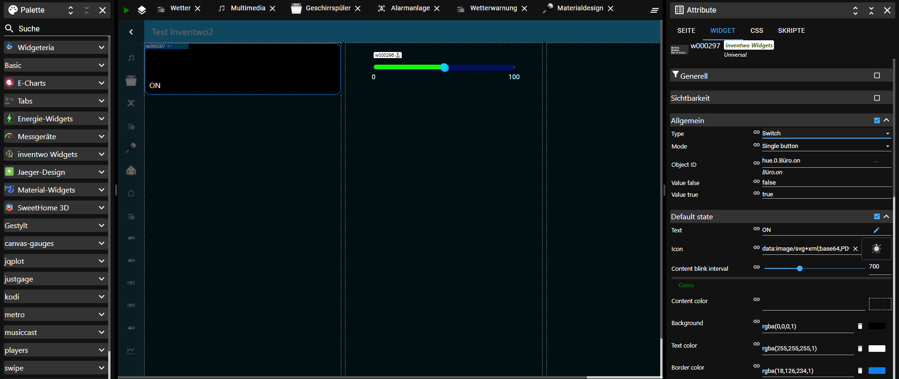Delete the Background color value

click(860, 326)
